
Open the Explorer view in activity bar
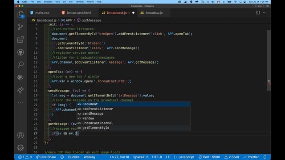(20, 15)
